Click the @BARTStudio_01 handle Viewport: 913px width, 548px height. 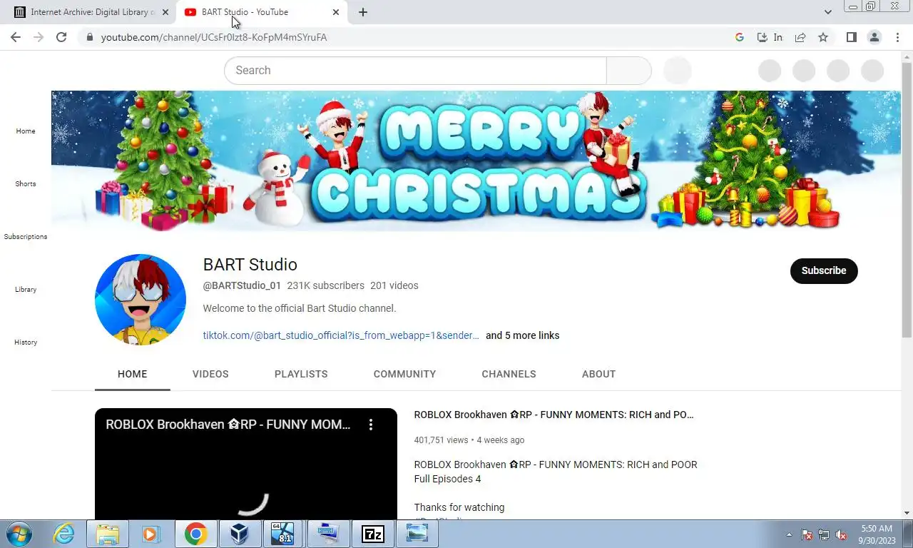(242, 285)
